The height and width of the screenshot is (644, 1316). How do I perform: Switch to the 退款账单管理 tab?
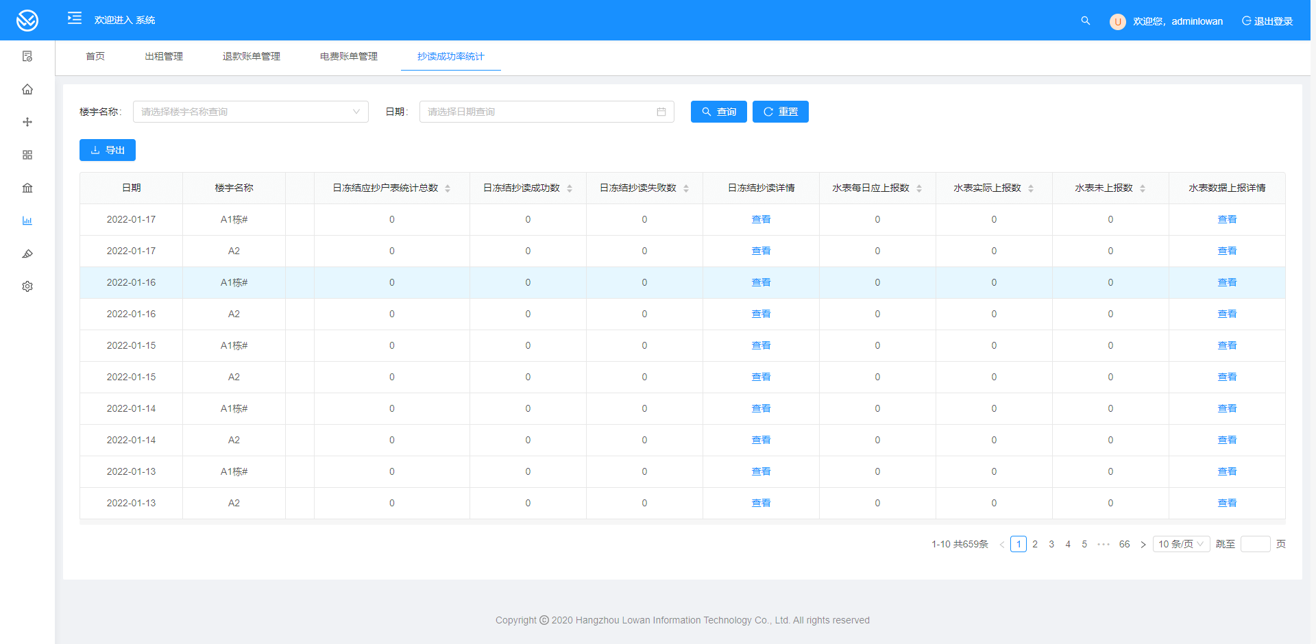(252, 56)
